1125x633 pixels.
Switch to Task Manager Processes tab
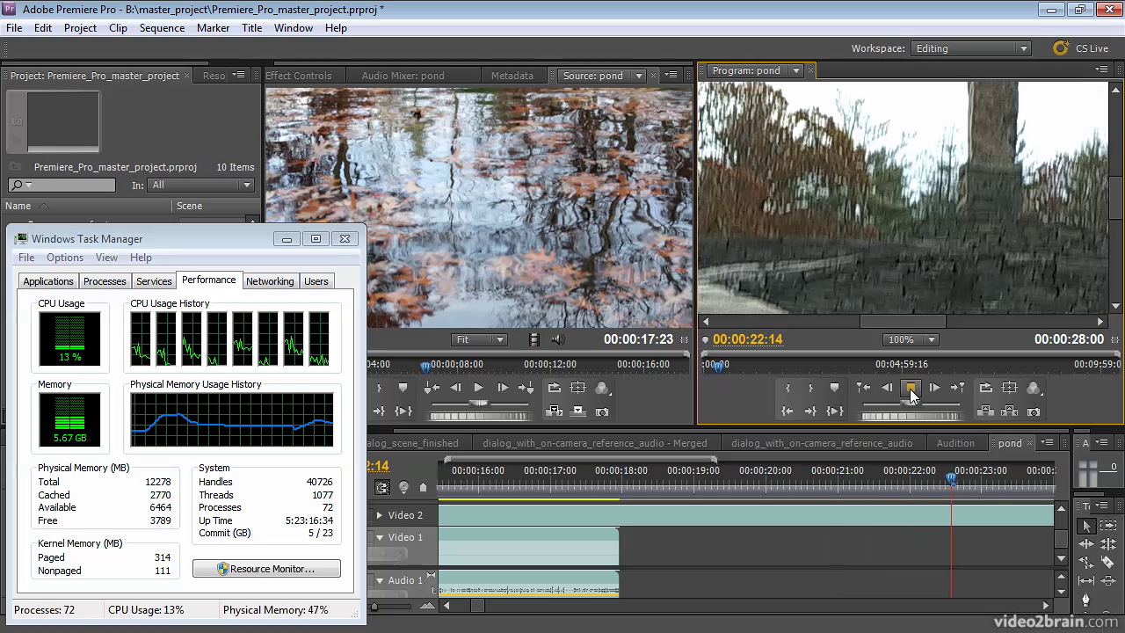(105, 281)
